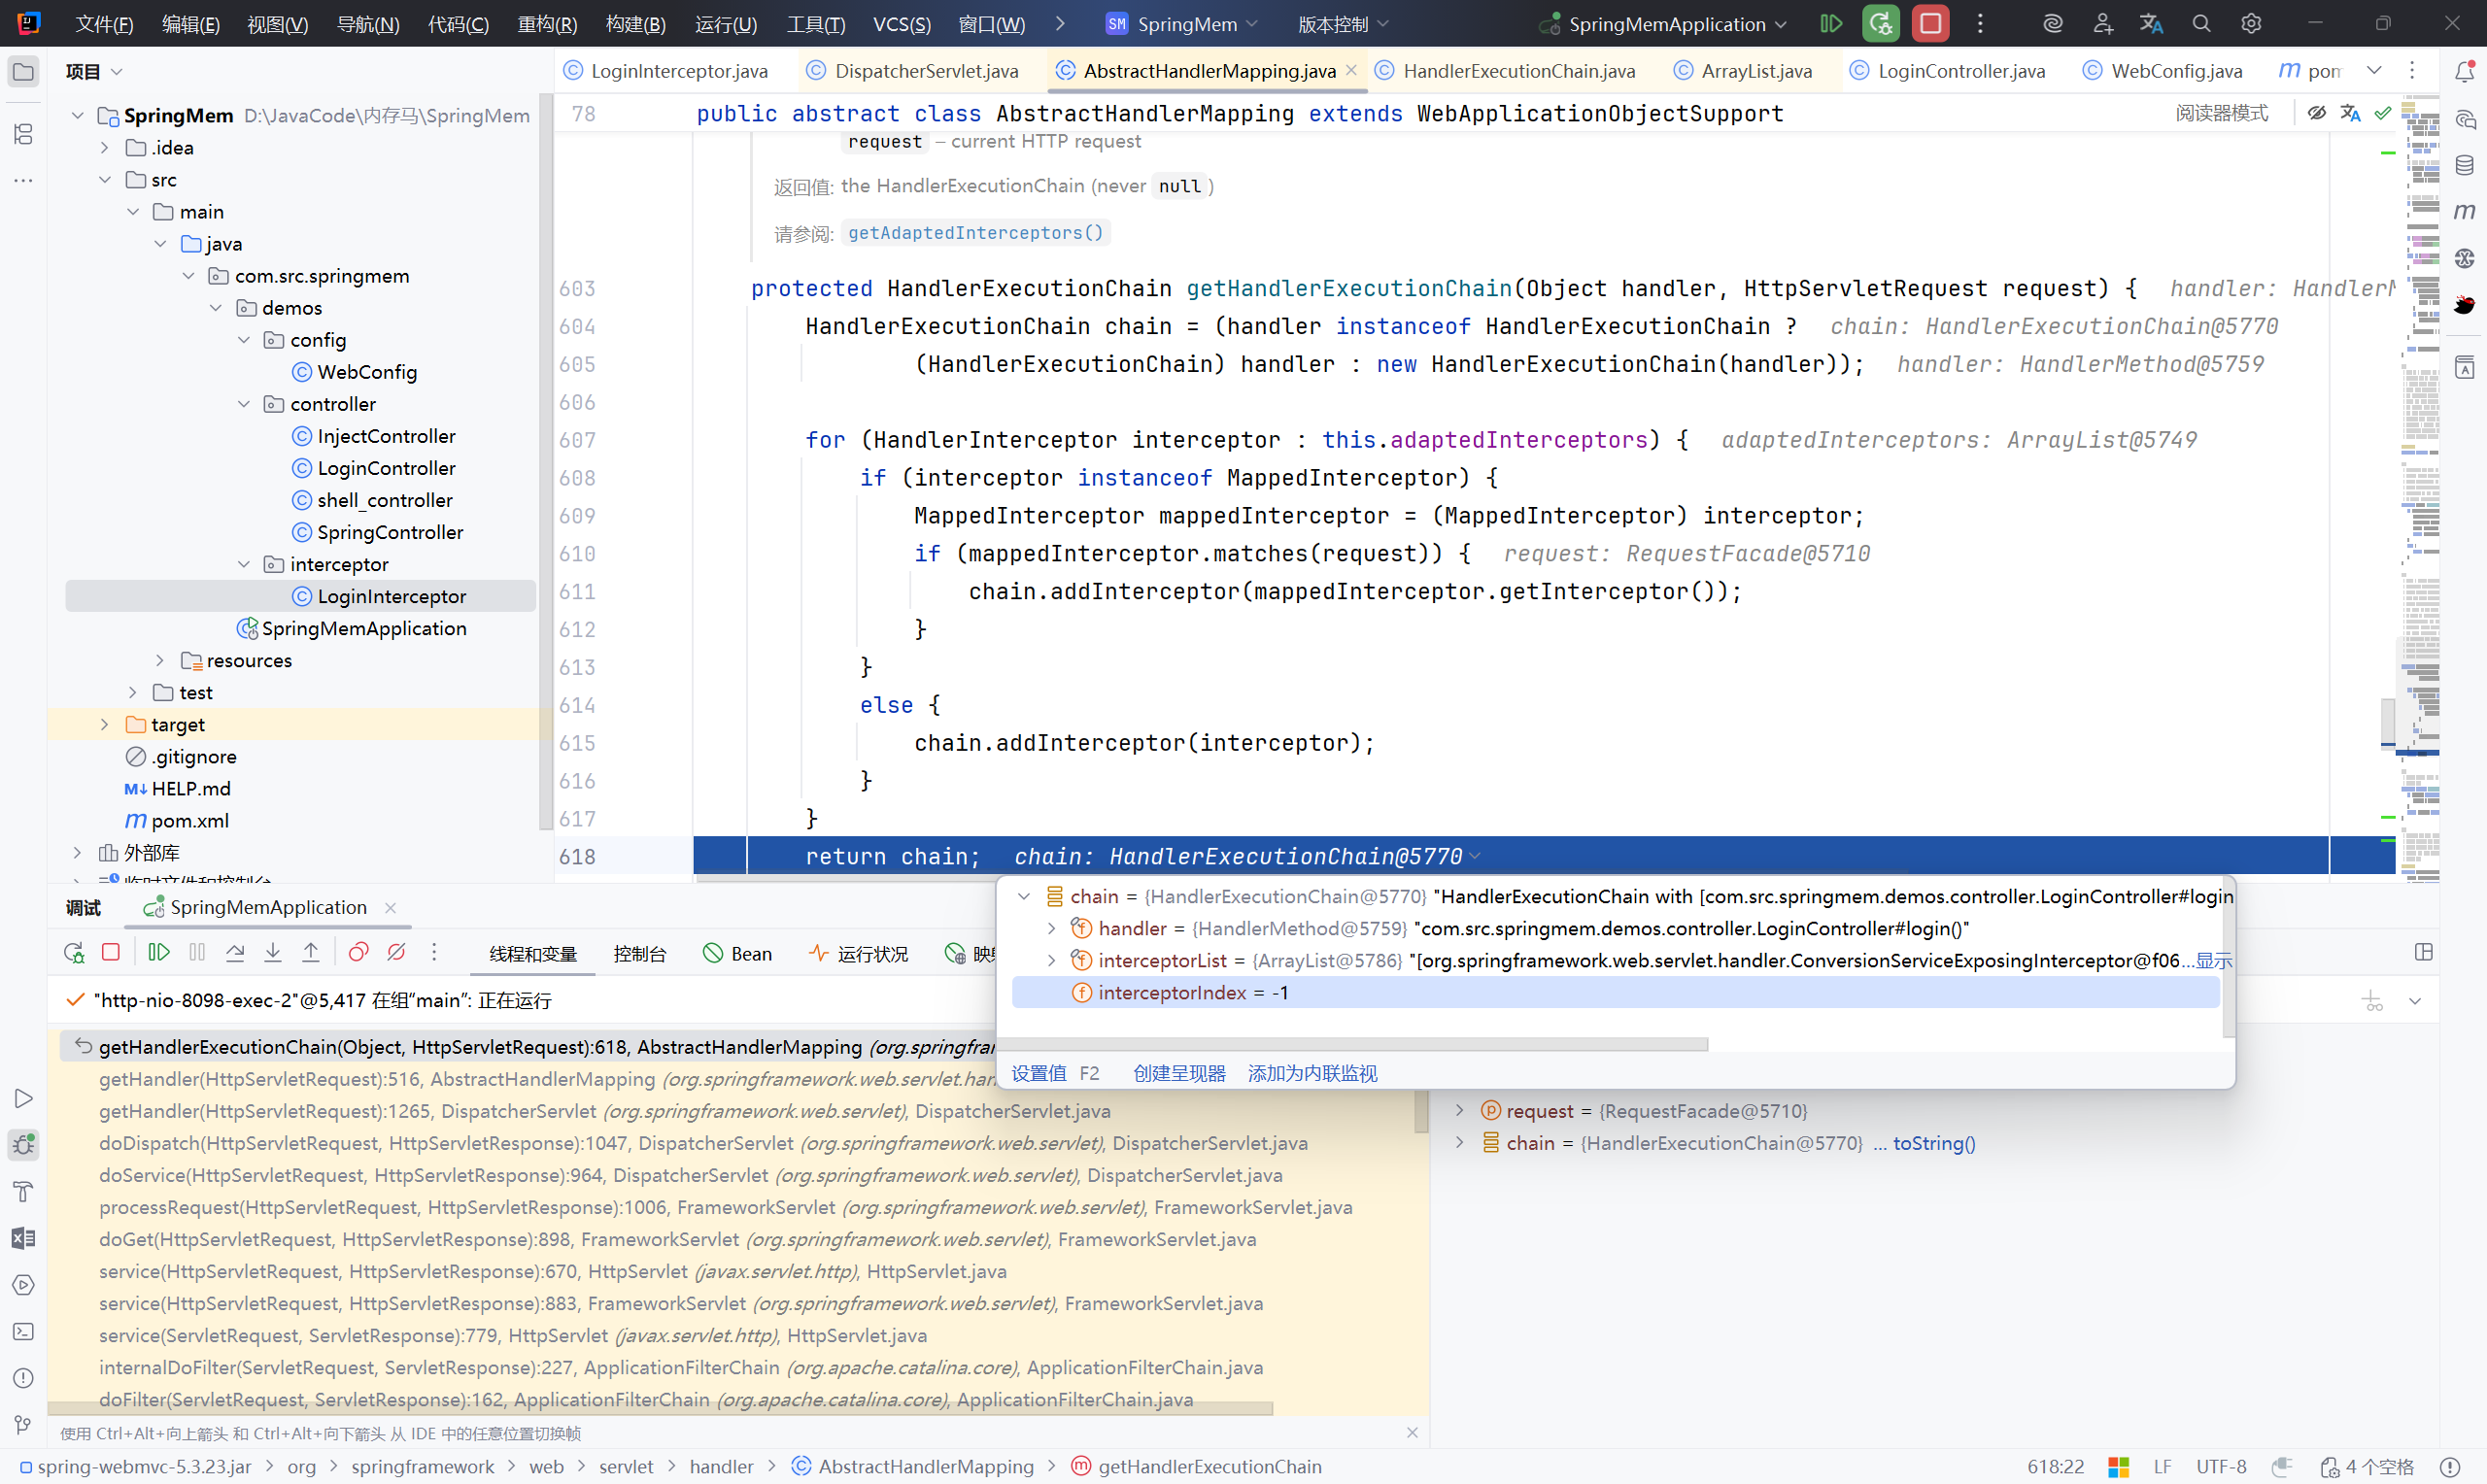The width and height of the screenshot is (2487, 1484).
Task: Click Step Into download-arrow icon
Action: click(x=273, y=952)
